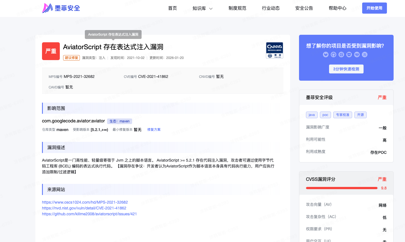Viewport: 405px width, 242px height.
Task: Open the 安全公告 menu item
Action: [304, 8]
